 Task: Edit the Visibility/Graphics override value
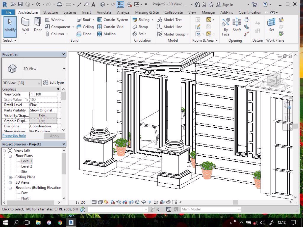click(43, 116)
